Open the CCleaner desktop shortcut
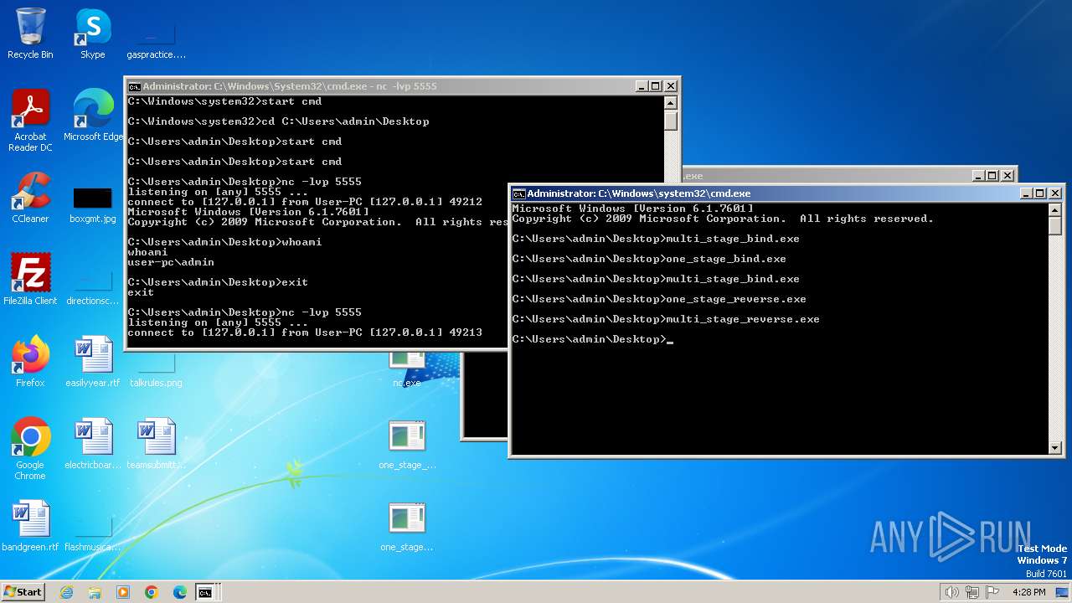The image size is (1072, 603). [30, 198]
